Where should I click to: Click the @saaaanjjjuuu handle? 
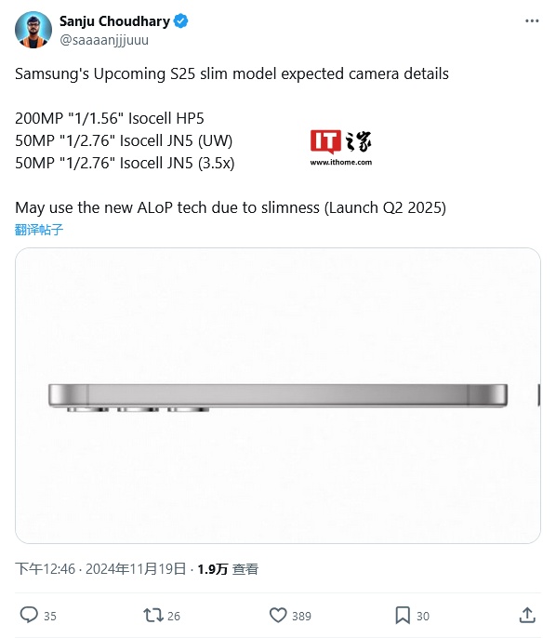[x=104, y=40]
